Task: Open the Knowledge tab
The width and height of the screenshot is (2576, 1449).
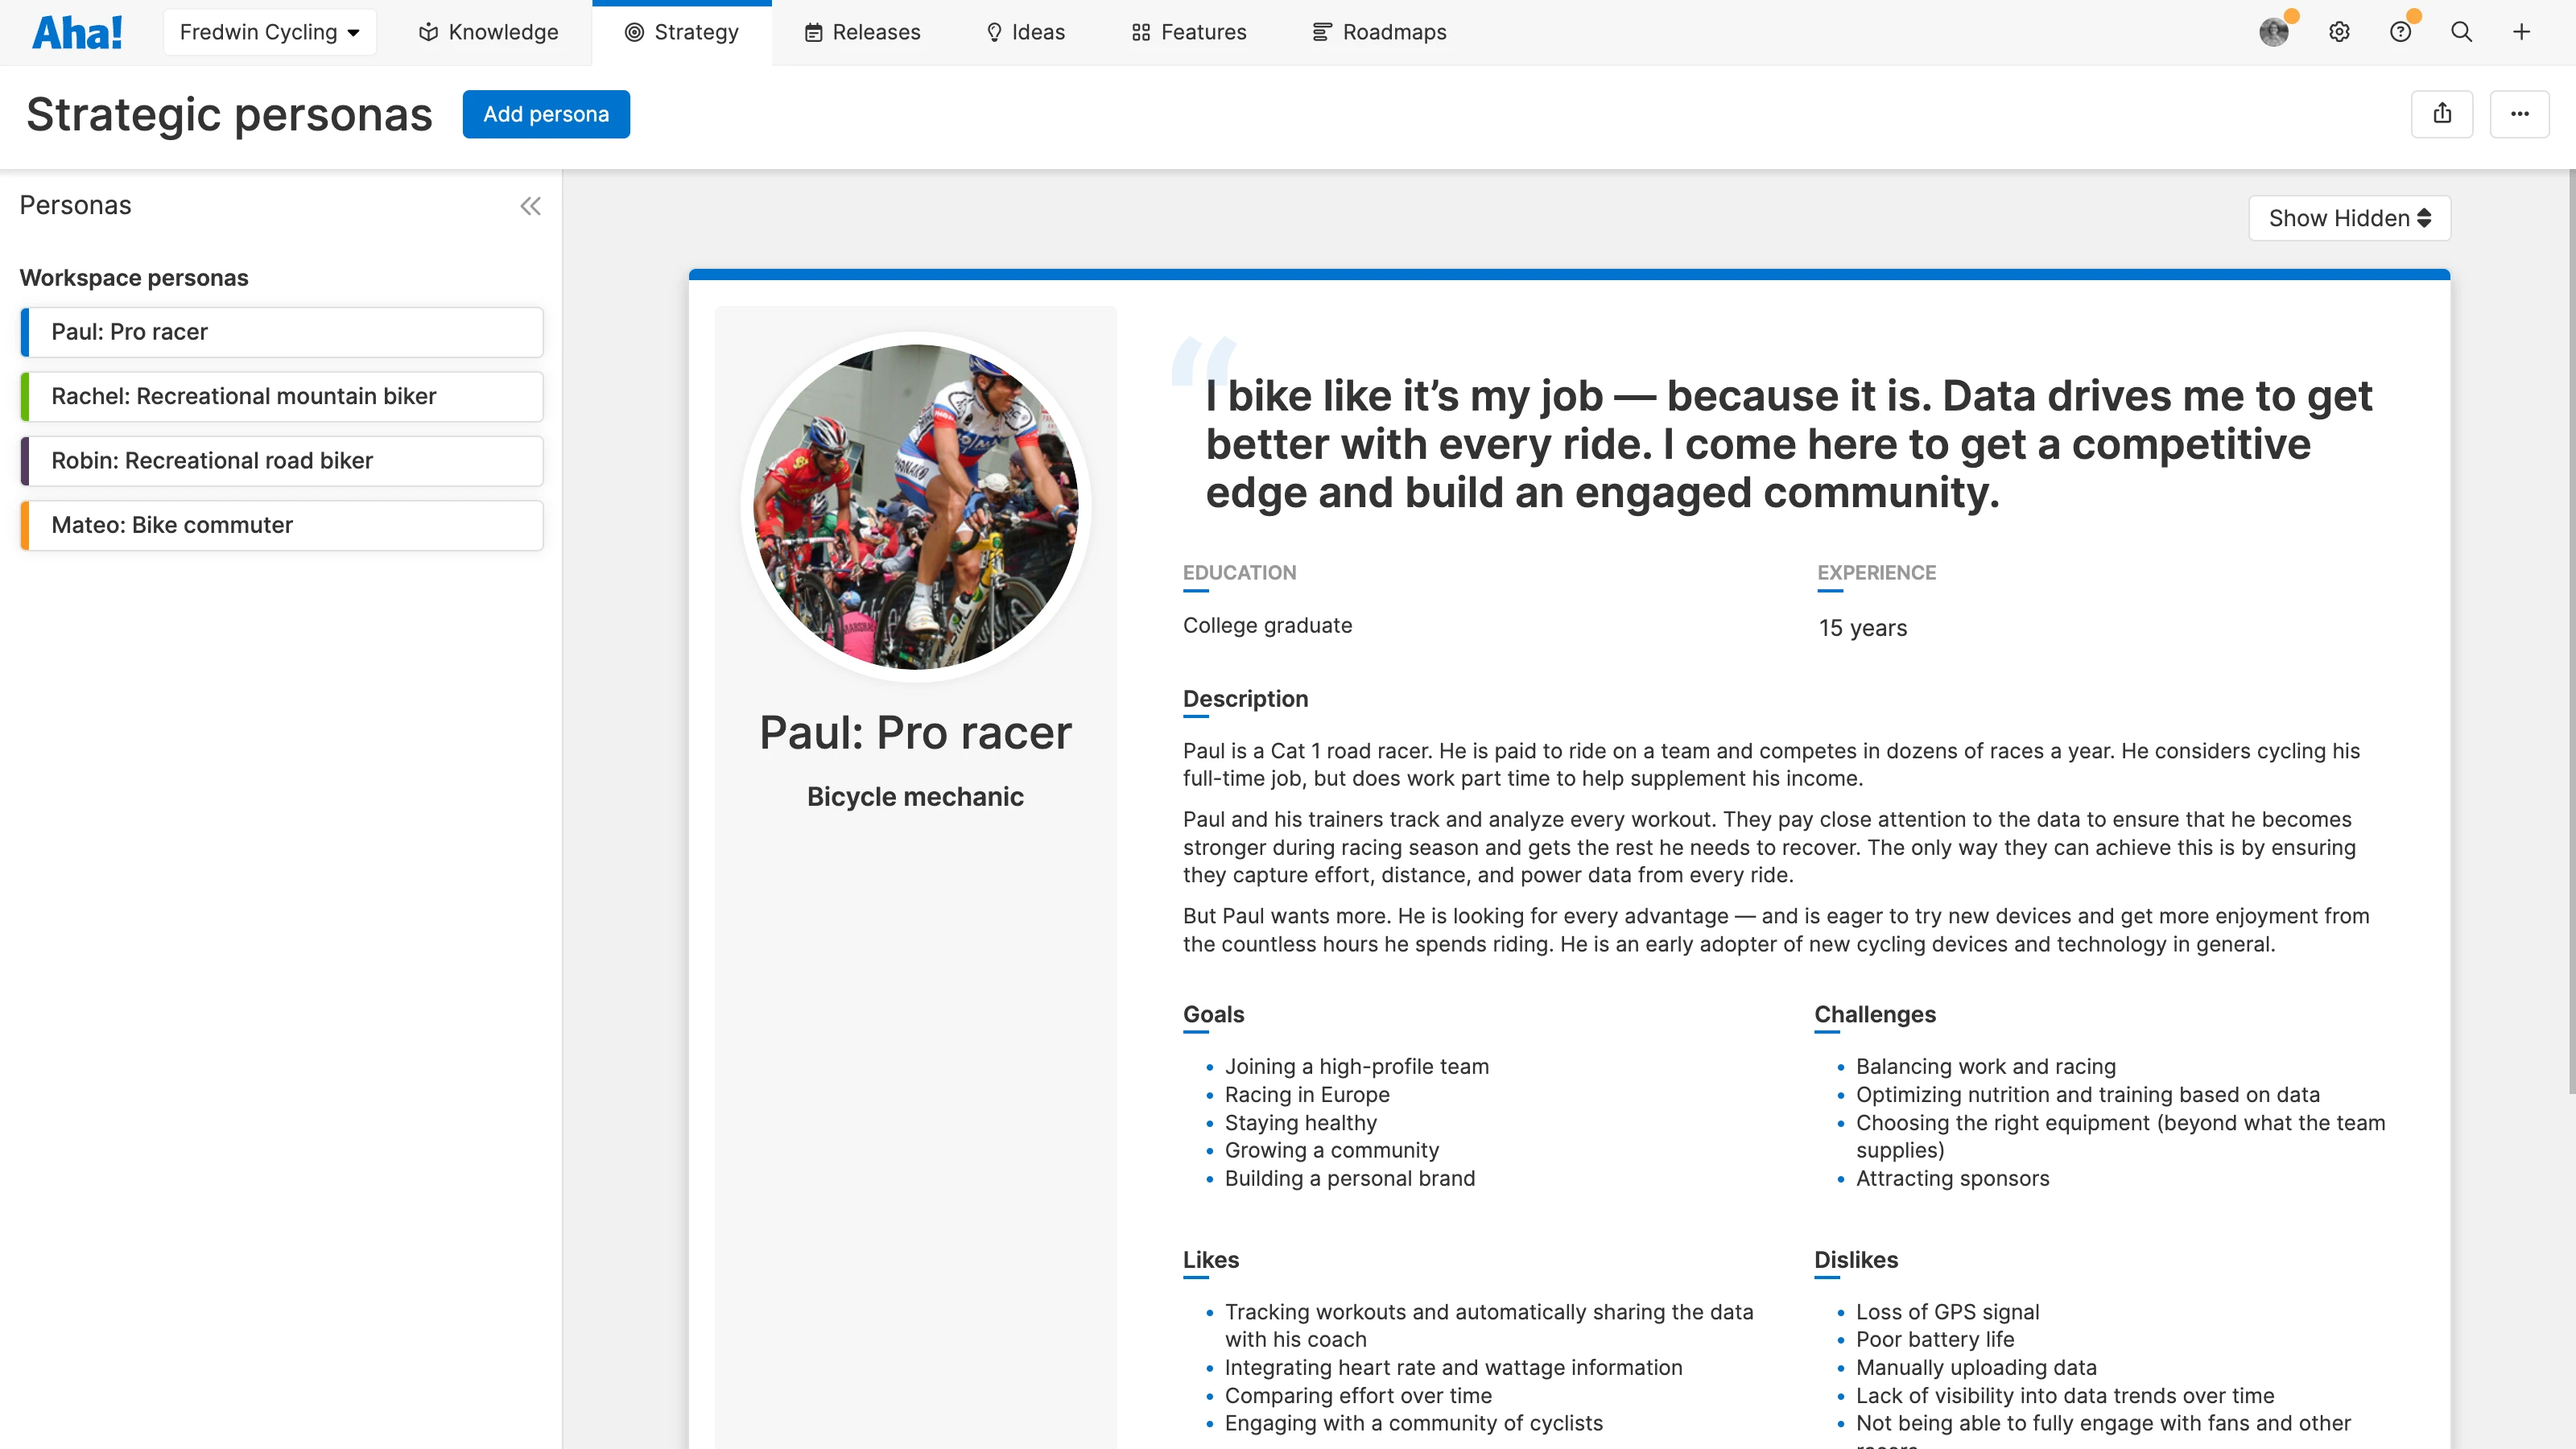Action: click(488, 32)
